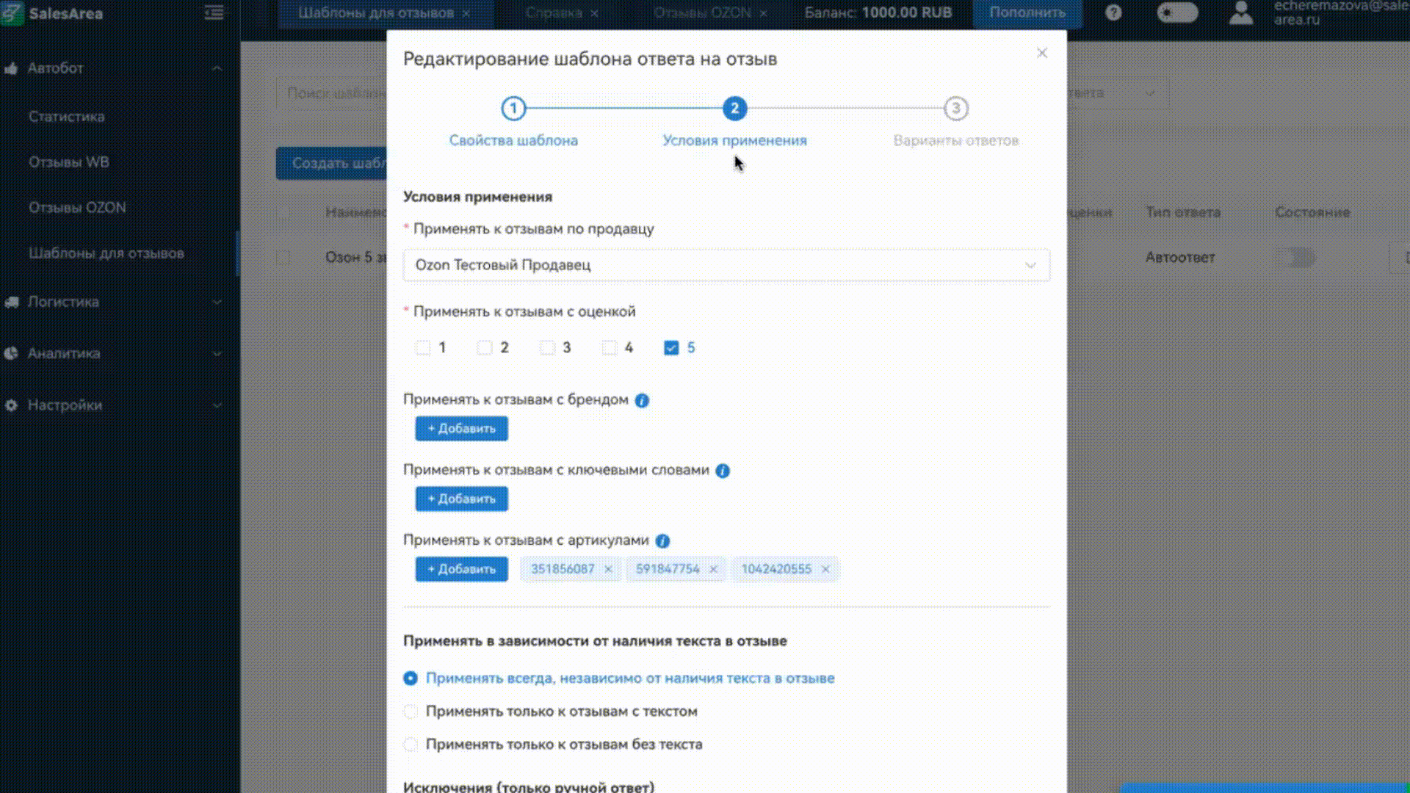The width and height of the screenshot is (1410, 793).
Task: Click the Условия применения step label
Action: coord(734,141)
